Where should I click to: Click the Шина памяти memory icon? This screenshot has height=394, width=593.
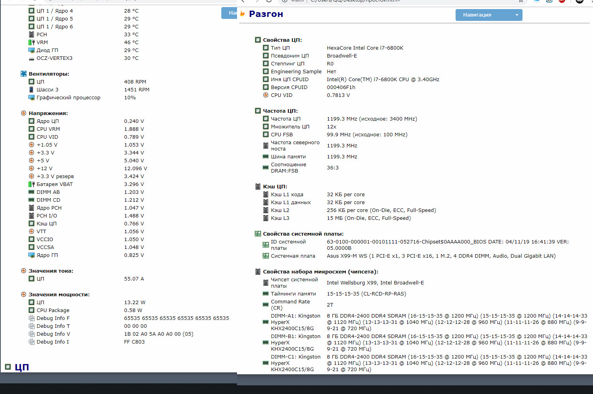click(x=266, y=156)
